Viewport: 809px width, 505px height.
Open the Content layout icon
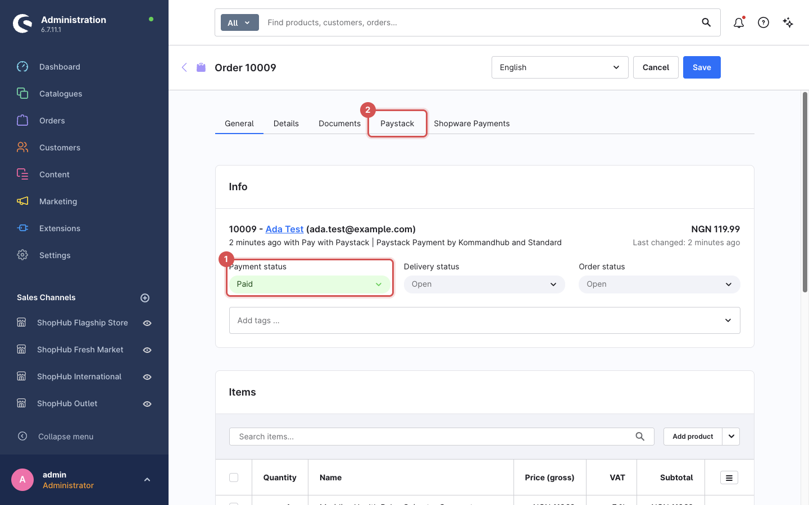pyautogui.click(x=22, y=175)
